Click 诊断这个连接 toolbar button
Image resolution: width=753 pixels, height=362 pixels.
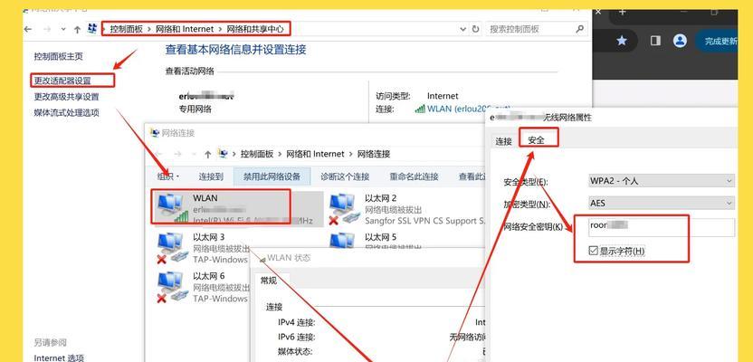point(345,176)
